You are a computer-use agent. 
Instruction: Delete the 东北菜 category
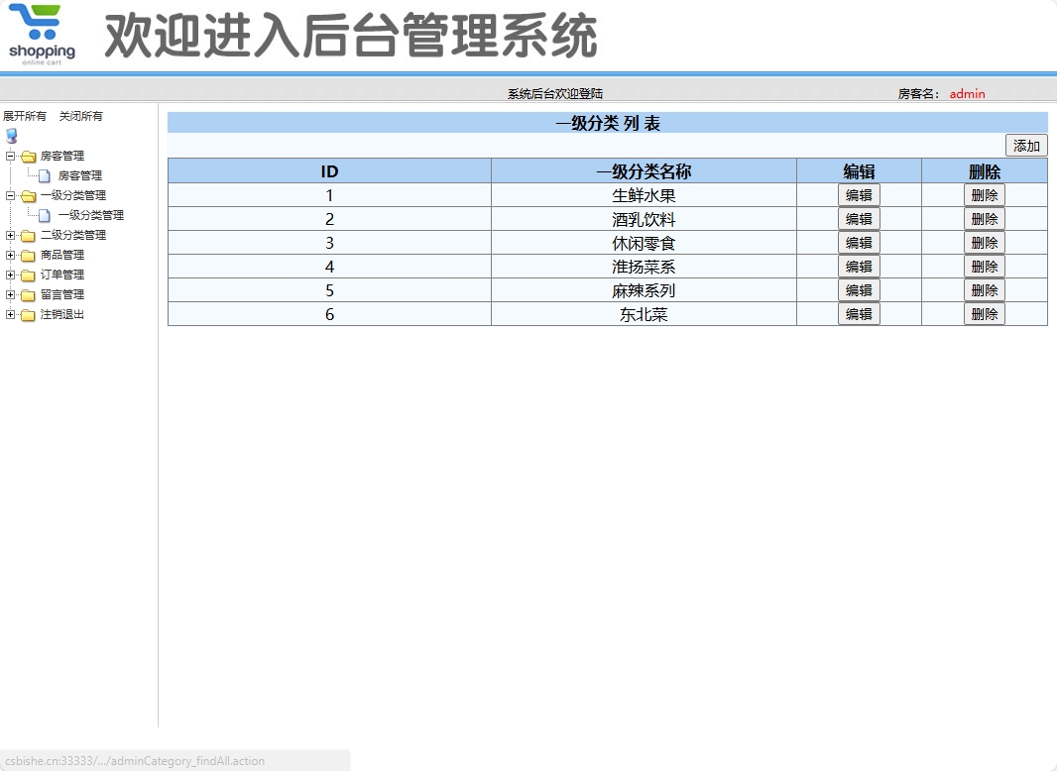point(985,314)
